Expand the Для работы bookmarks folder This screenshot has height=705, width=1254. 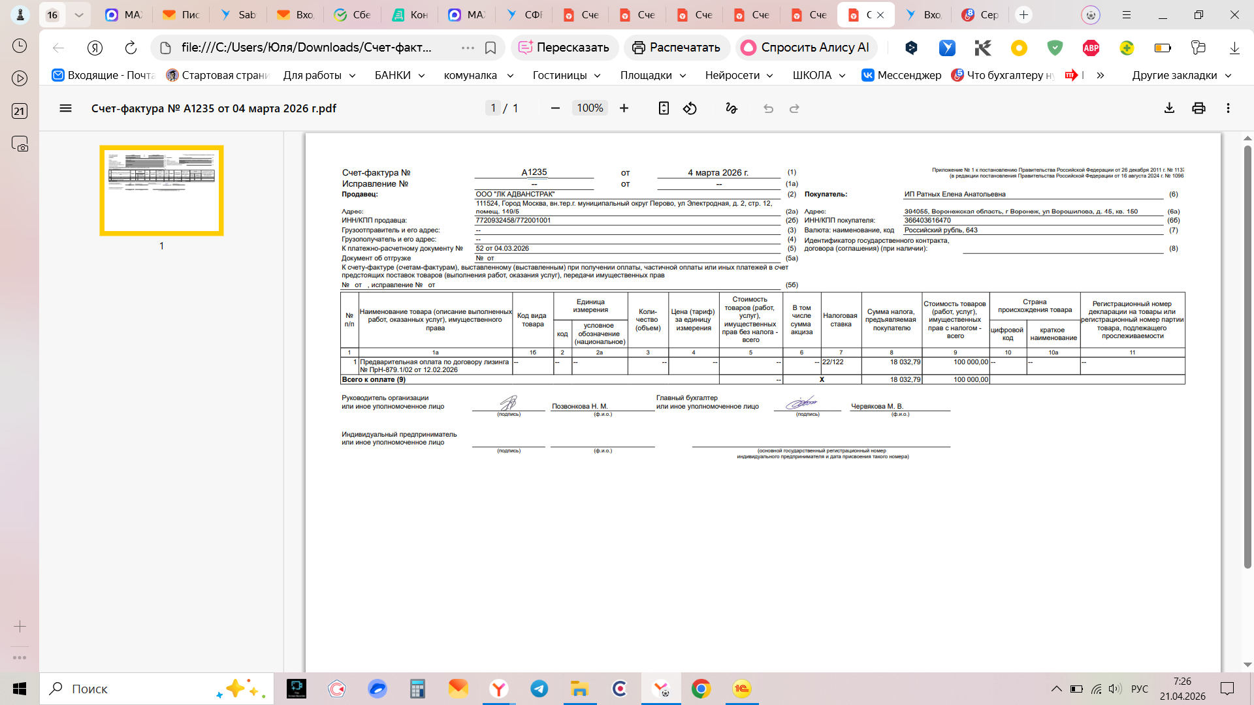tap(319, 75)
